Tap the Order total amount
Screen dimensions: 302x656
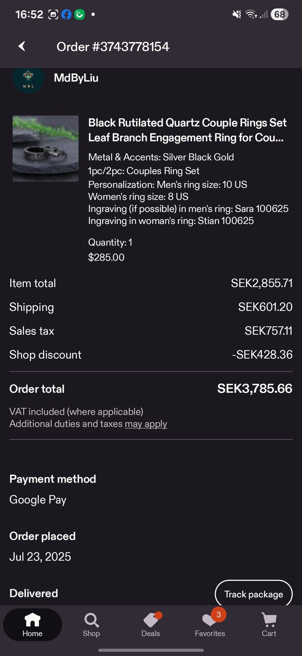point(254,389)
